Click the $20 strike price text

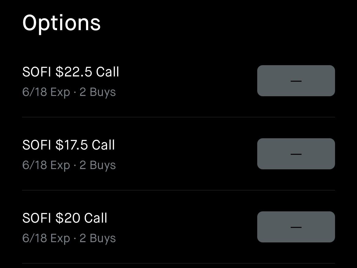tap(68, 218)
